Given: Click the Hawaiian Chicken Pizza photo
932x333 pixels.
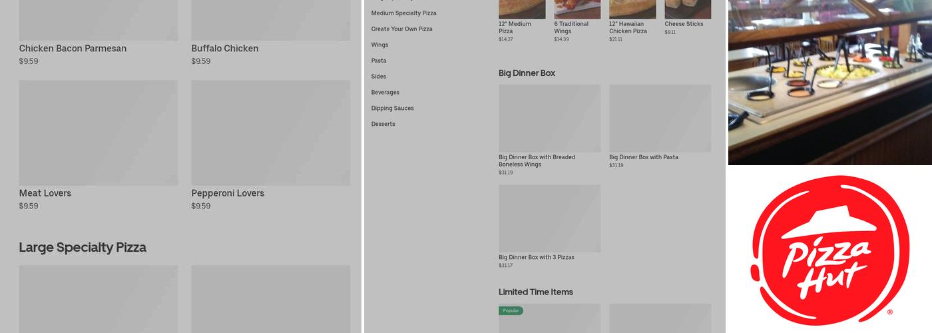Looking at the screenshot, I should coord(632,9).
